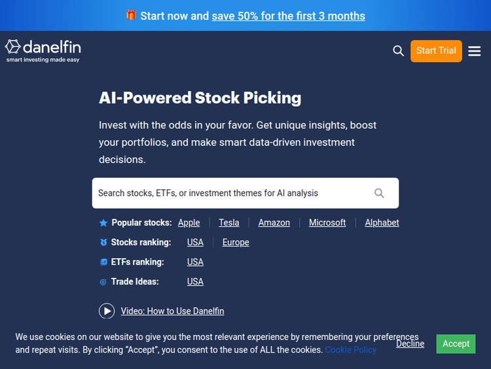The width and height of the screenshot is (491, 369).
Task: Click the Danelfin logo
Action: [x=43, y=50]
